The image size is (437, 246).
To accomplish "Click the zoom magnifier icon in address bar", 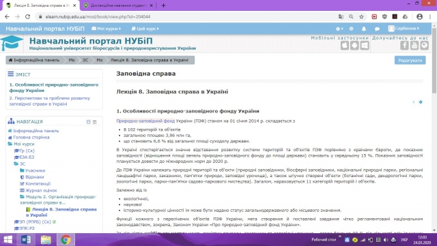I will pos(351,17).
